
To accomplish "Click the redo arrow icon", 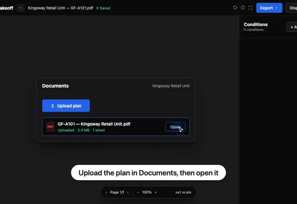I will point(243,8).
